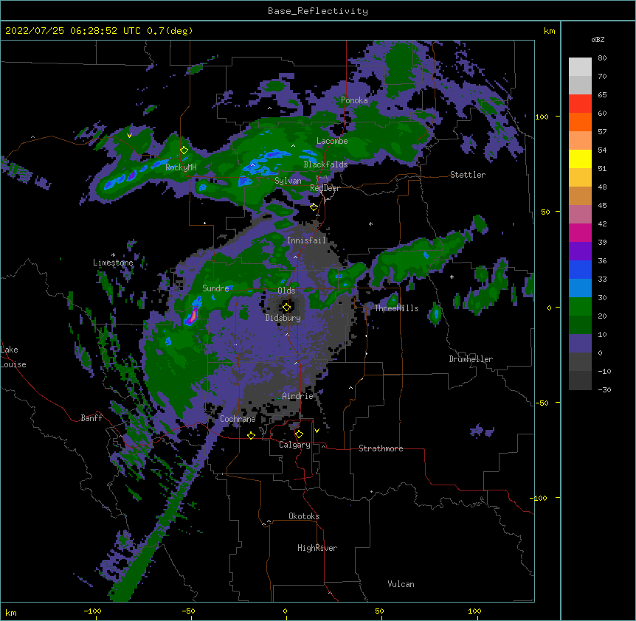This screenshot has height=621, width=636.
Task: Pick the magenta 39–42 dBZ legend swatch
Action: (580, 232)
